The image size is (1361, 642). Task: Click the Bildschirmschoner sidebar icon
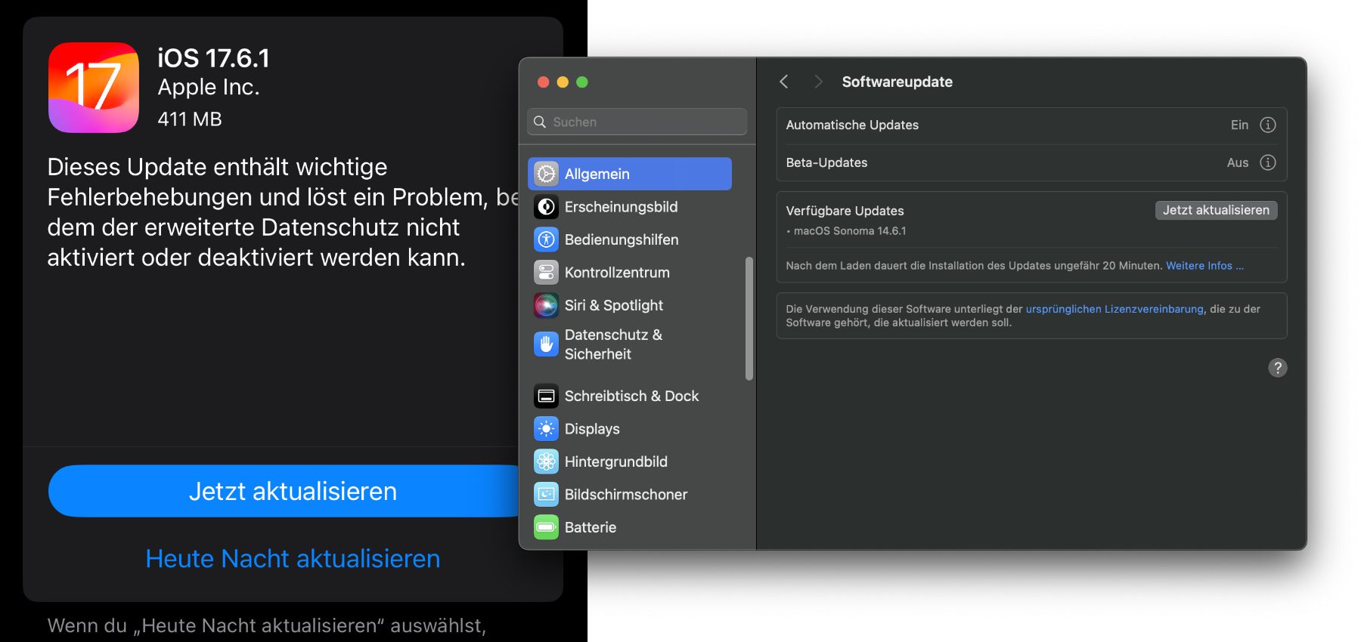coord(546,495)
